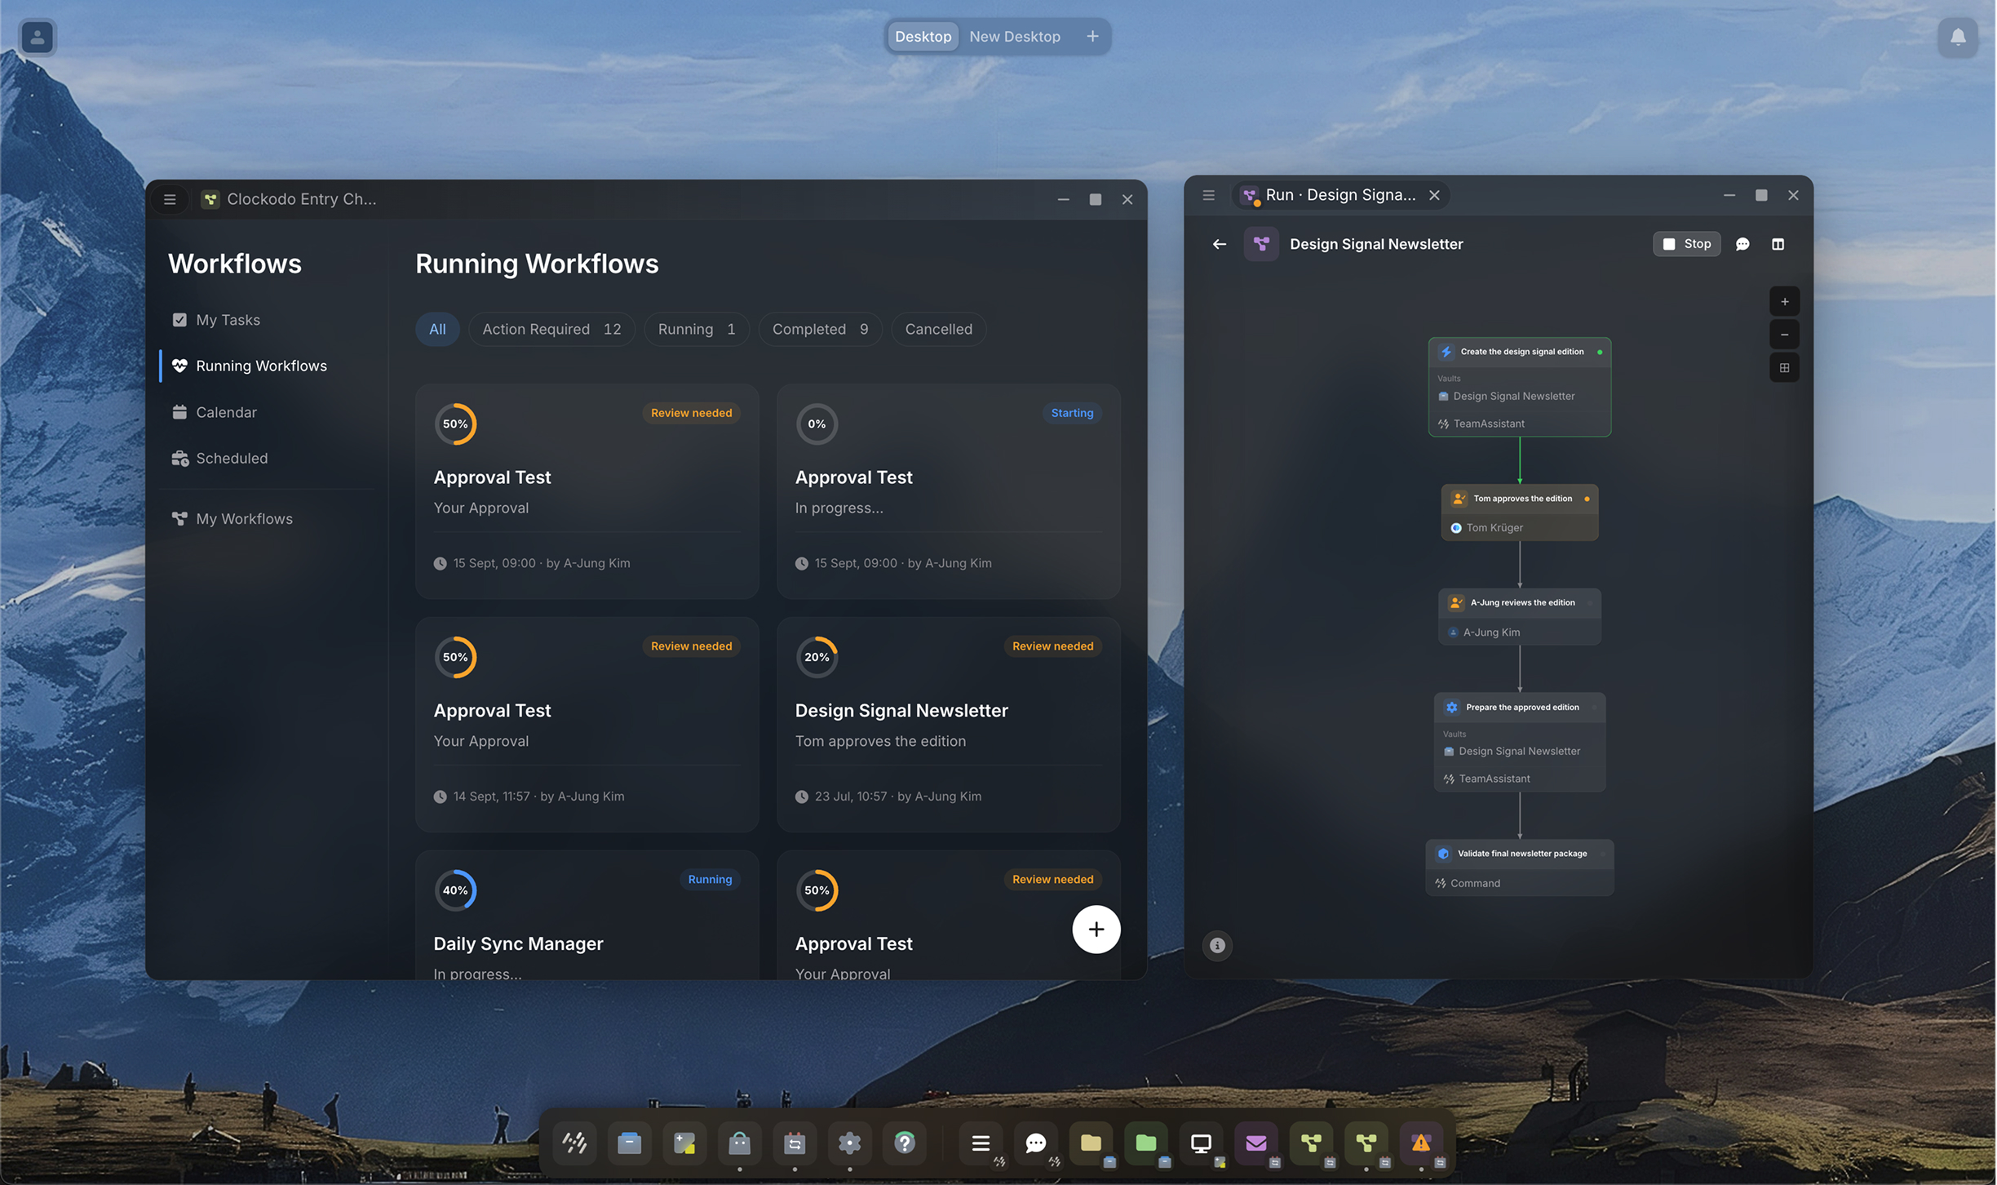Open the purple mail icon in dock
The width and height of the screenshot is (1997, 1185).
pyautogui.click(x=1255, y=1143)
